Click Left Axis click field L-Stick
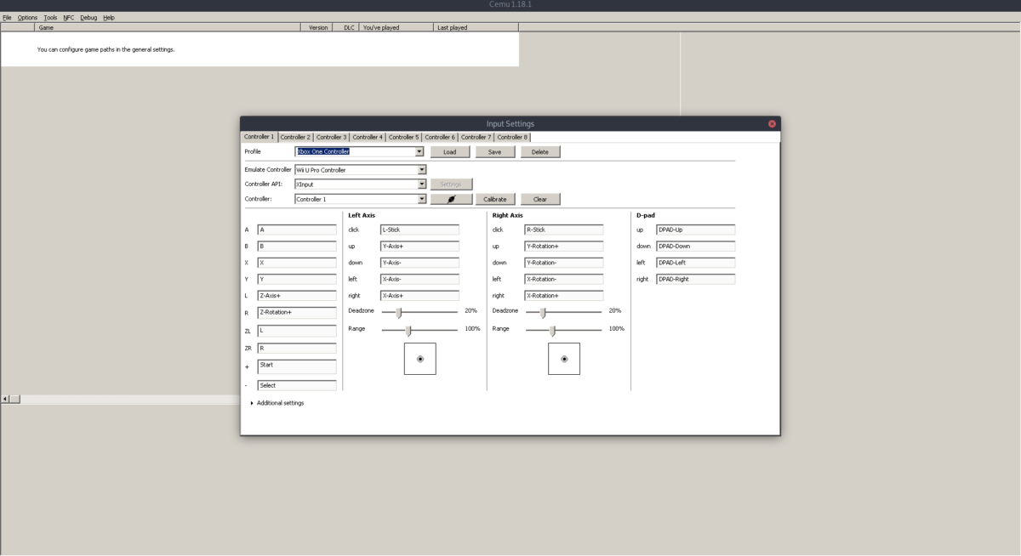Viewport: 1021px width, 556px height. click(x=419, y=230)
